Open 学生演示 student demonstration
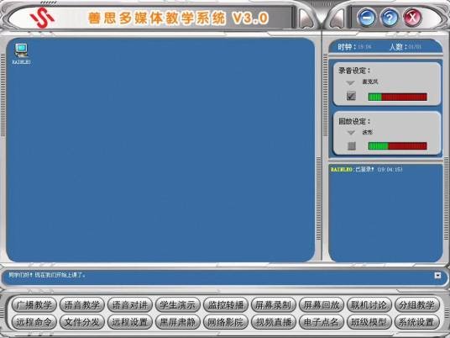The height and width of the screenshot is (338, 450). 178,304
